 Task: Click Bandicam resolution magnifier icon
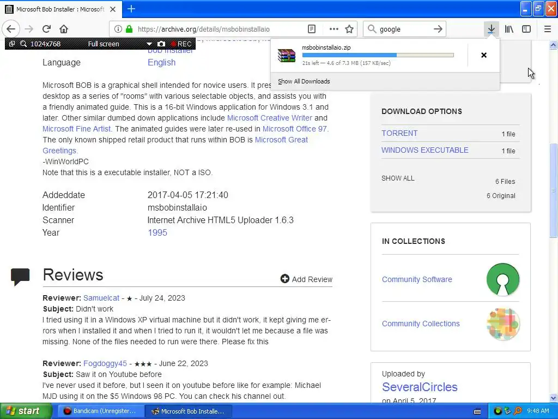click(x=23, y=44)
